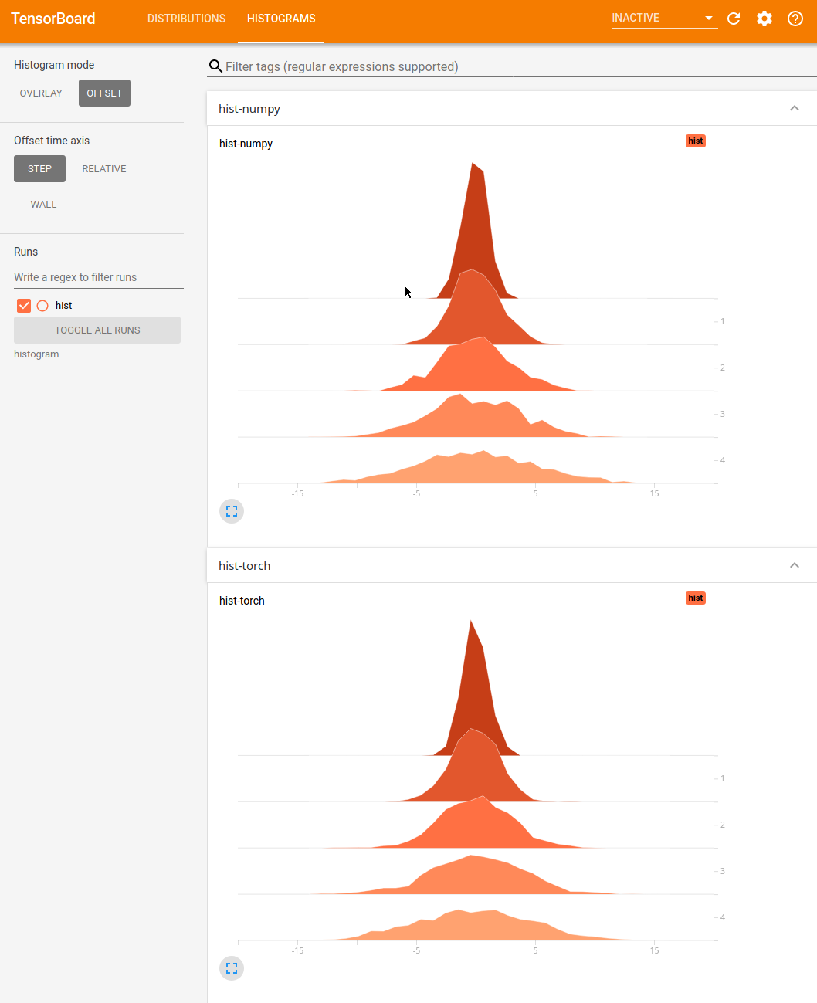
Task: Open the INACTIVE dashboard dropdown
Action: (663, 17)
